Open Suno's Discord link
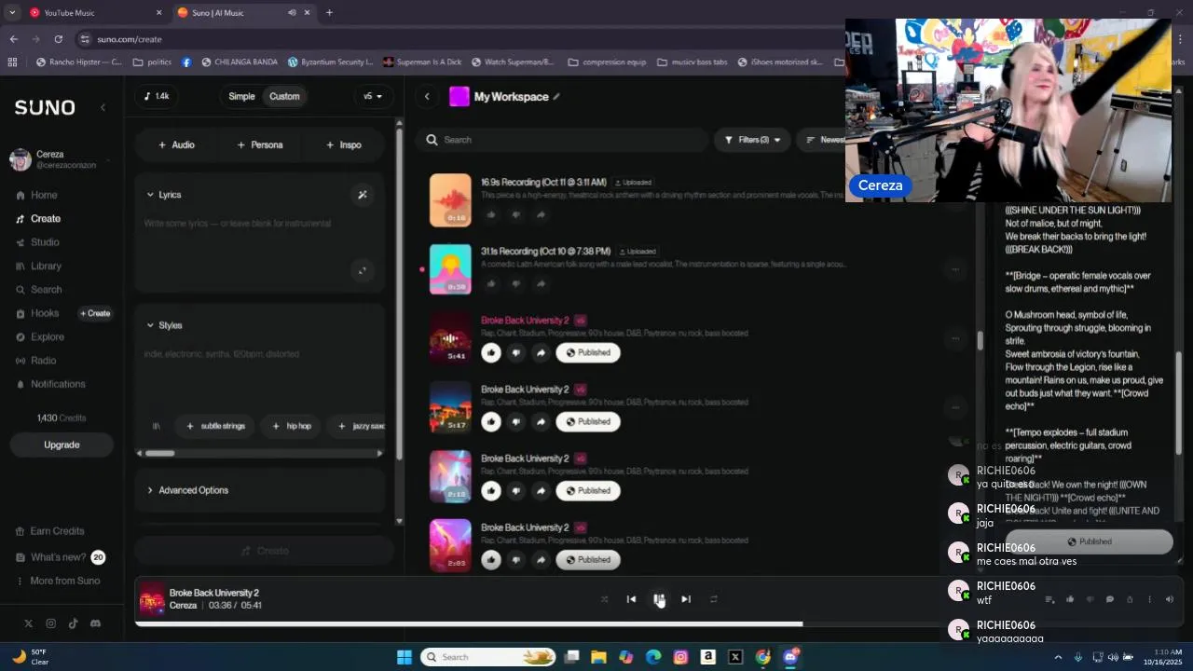The width and height of the screenshot is (1193, 671). [95, 623]
